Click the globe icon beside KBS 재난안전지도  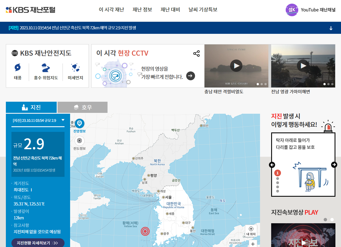[x=15, y=53]
